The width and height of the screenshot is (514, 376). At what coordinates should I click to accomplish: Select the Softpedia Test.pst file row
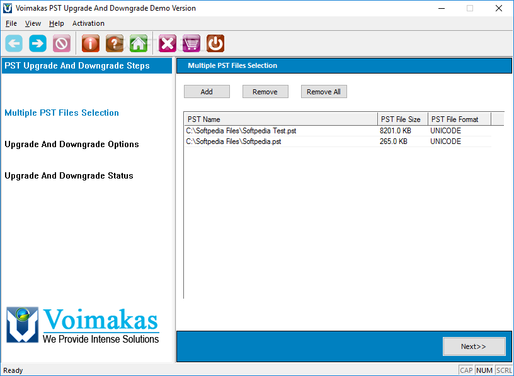[x=338, y=131]
